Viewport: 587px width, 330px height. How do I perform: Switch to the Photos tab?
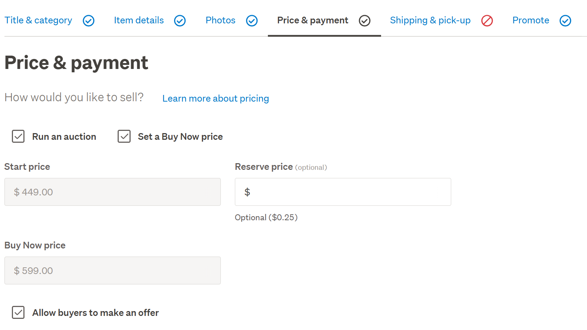coord(220,20)
